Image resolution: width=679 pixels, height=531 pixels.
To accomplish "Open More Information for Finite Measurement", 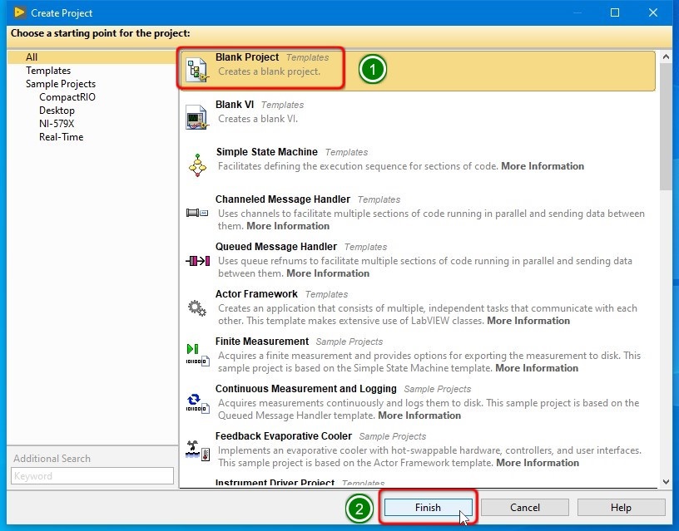I will pos(537,368).
